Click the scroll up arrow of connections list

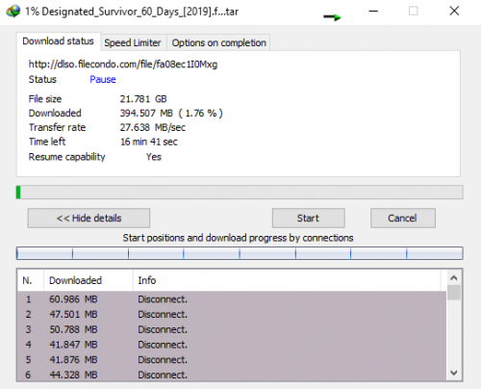coord(454,278)
